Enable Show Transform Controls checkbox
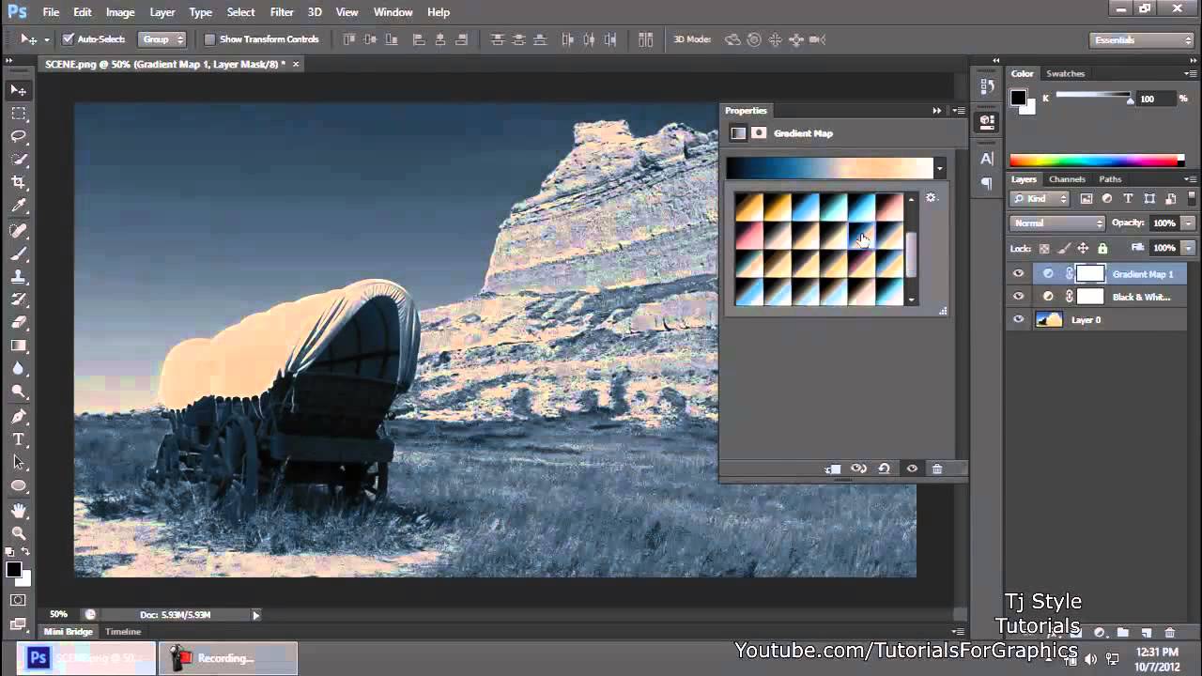The height and width of the screenshot is (676, 1202). [x=209, y=39]
